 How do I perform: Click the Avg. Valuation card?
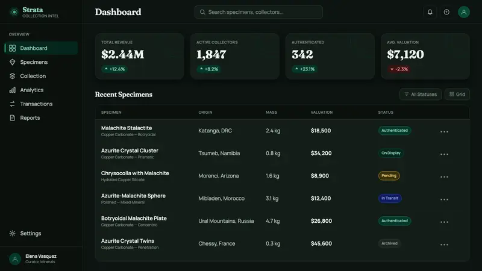425,56
